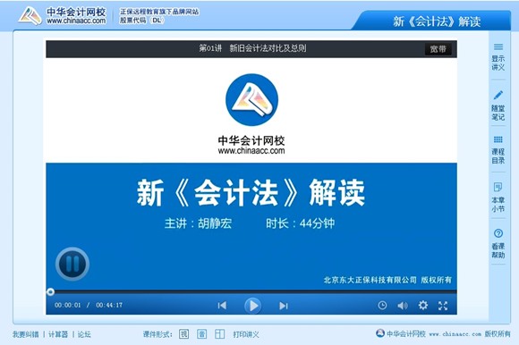Select video courseware mode 视
Screen dimensions: 519x345
coord(183,333)
